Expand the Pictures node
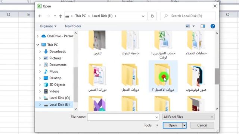Screen dimensions: 239x134 pos(40,58)
